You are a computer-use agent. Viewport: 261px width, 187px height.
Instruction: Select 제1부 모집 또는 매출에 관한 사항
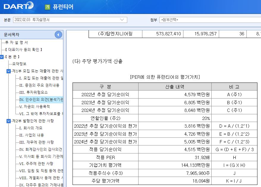point(38,71)
